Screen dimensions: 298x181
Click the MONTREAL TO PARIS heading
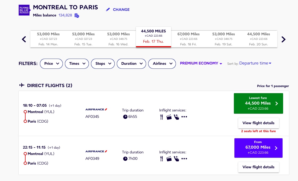(x=65, y=7)
